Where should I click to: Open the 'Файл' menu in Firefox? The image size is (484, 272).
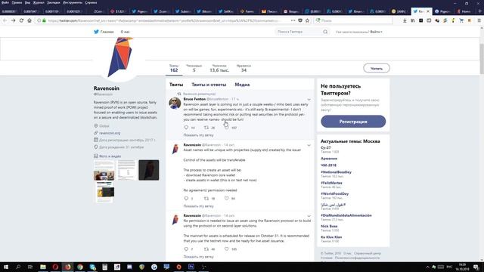(x=5, y=2)
